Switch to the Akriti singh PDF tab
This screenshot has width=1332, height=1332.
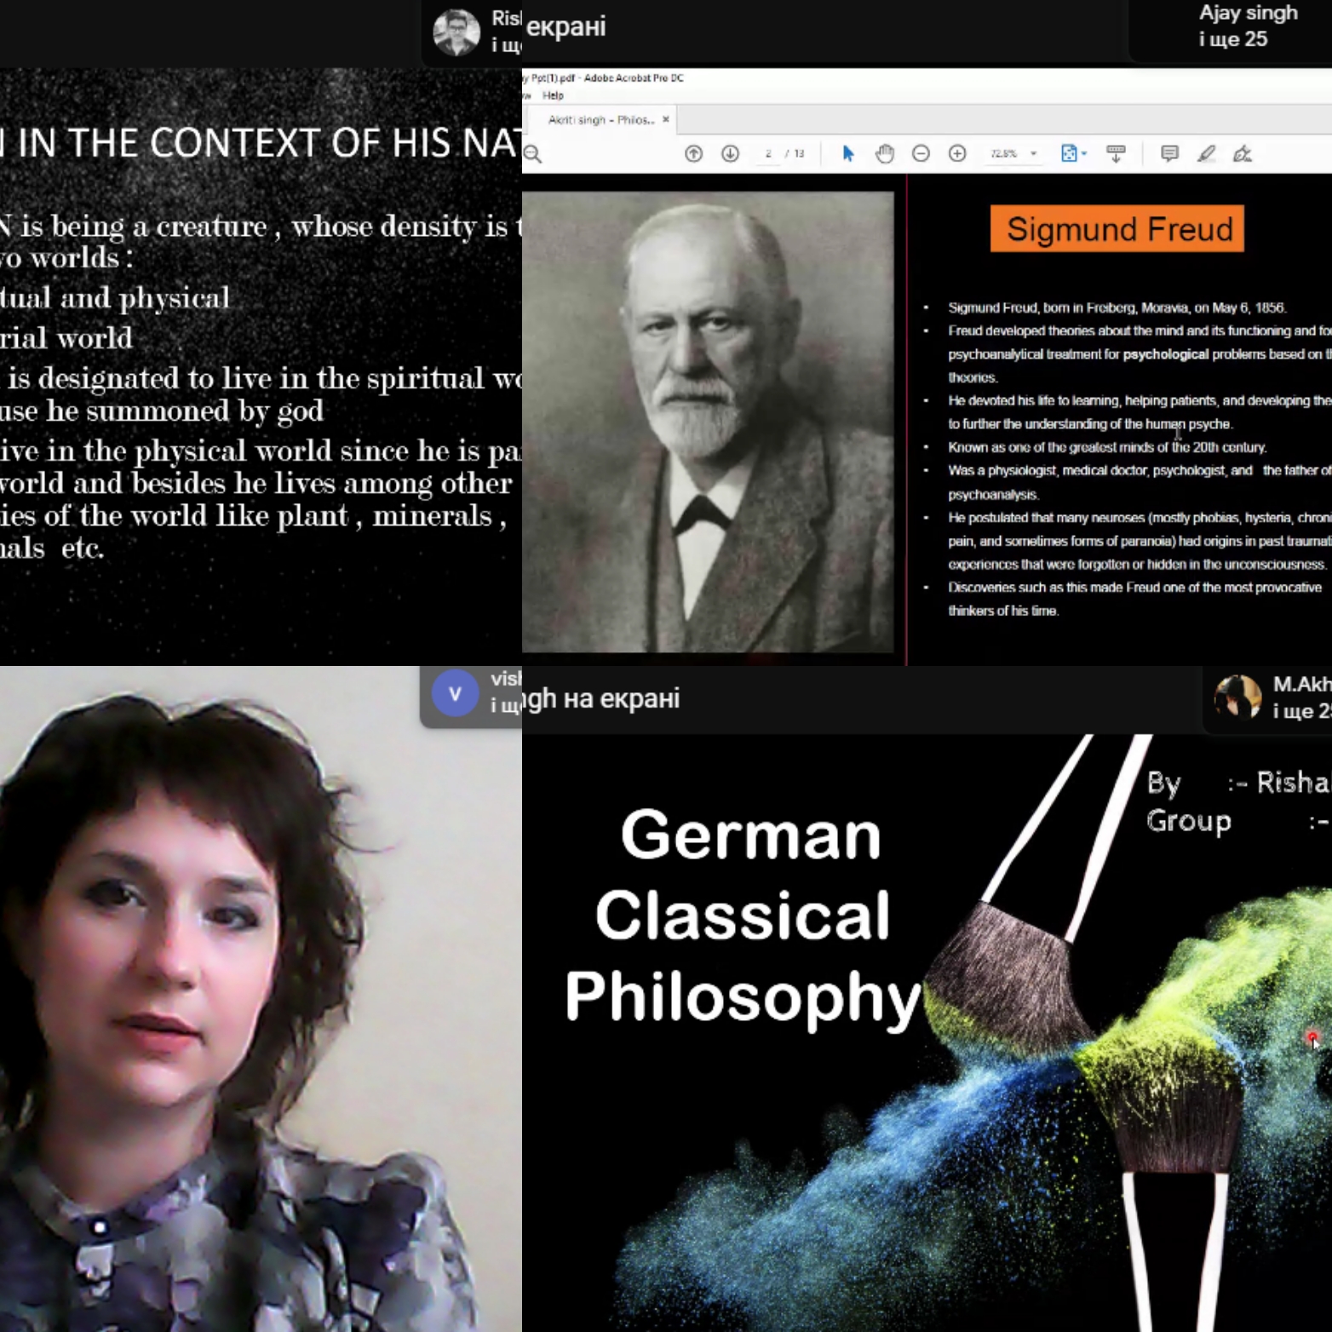pos(600,120)
